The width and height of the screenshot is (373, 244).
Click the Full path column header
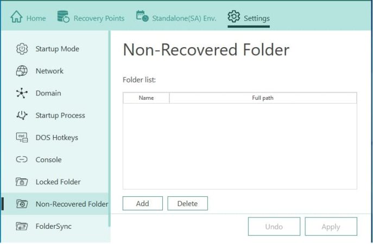(x=263, y=98)
